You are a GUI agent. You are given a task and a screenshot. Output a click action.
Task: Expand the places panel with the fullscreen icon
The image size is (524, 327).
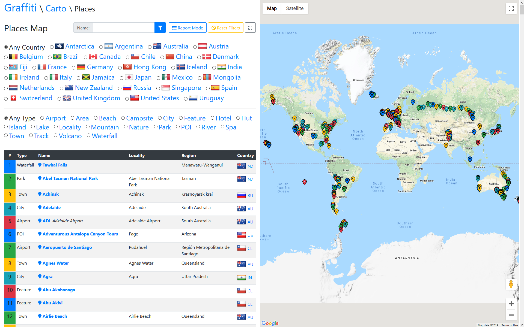[x=250, y=28]
